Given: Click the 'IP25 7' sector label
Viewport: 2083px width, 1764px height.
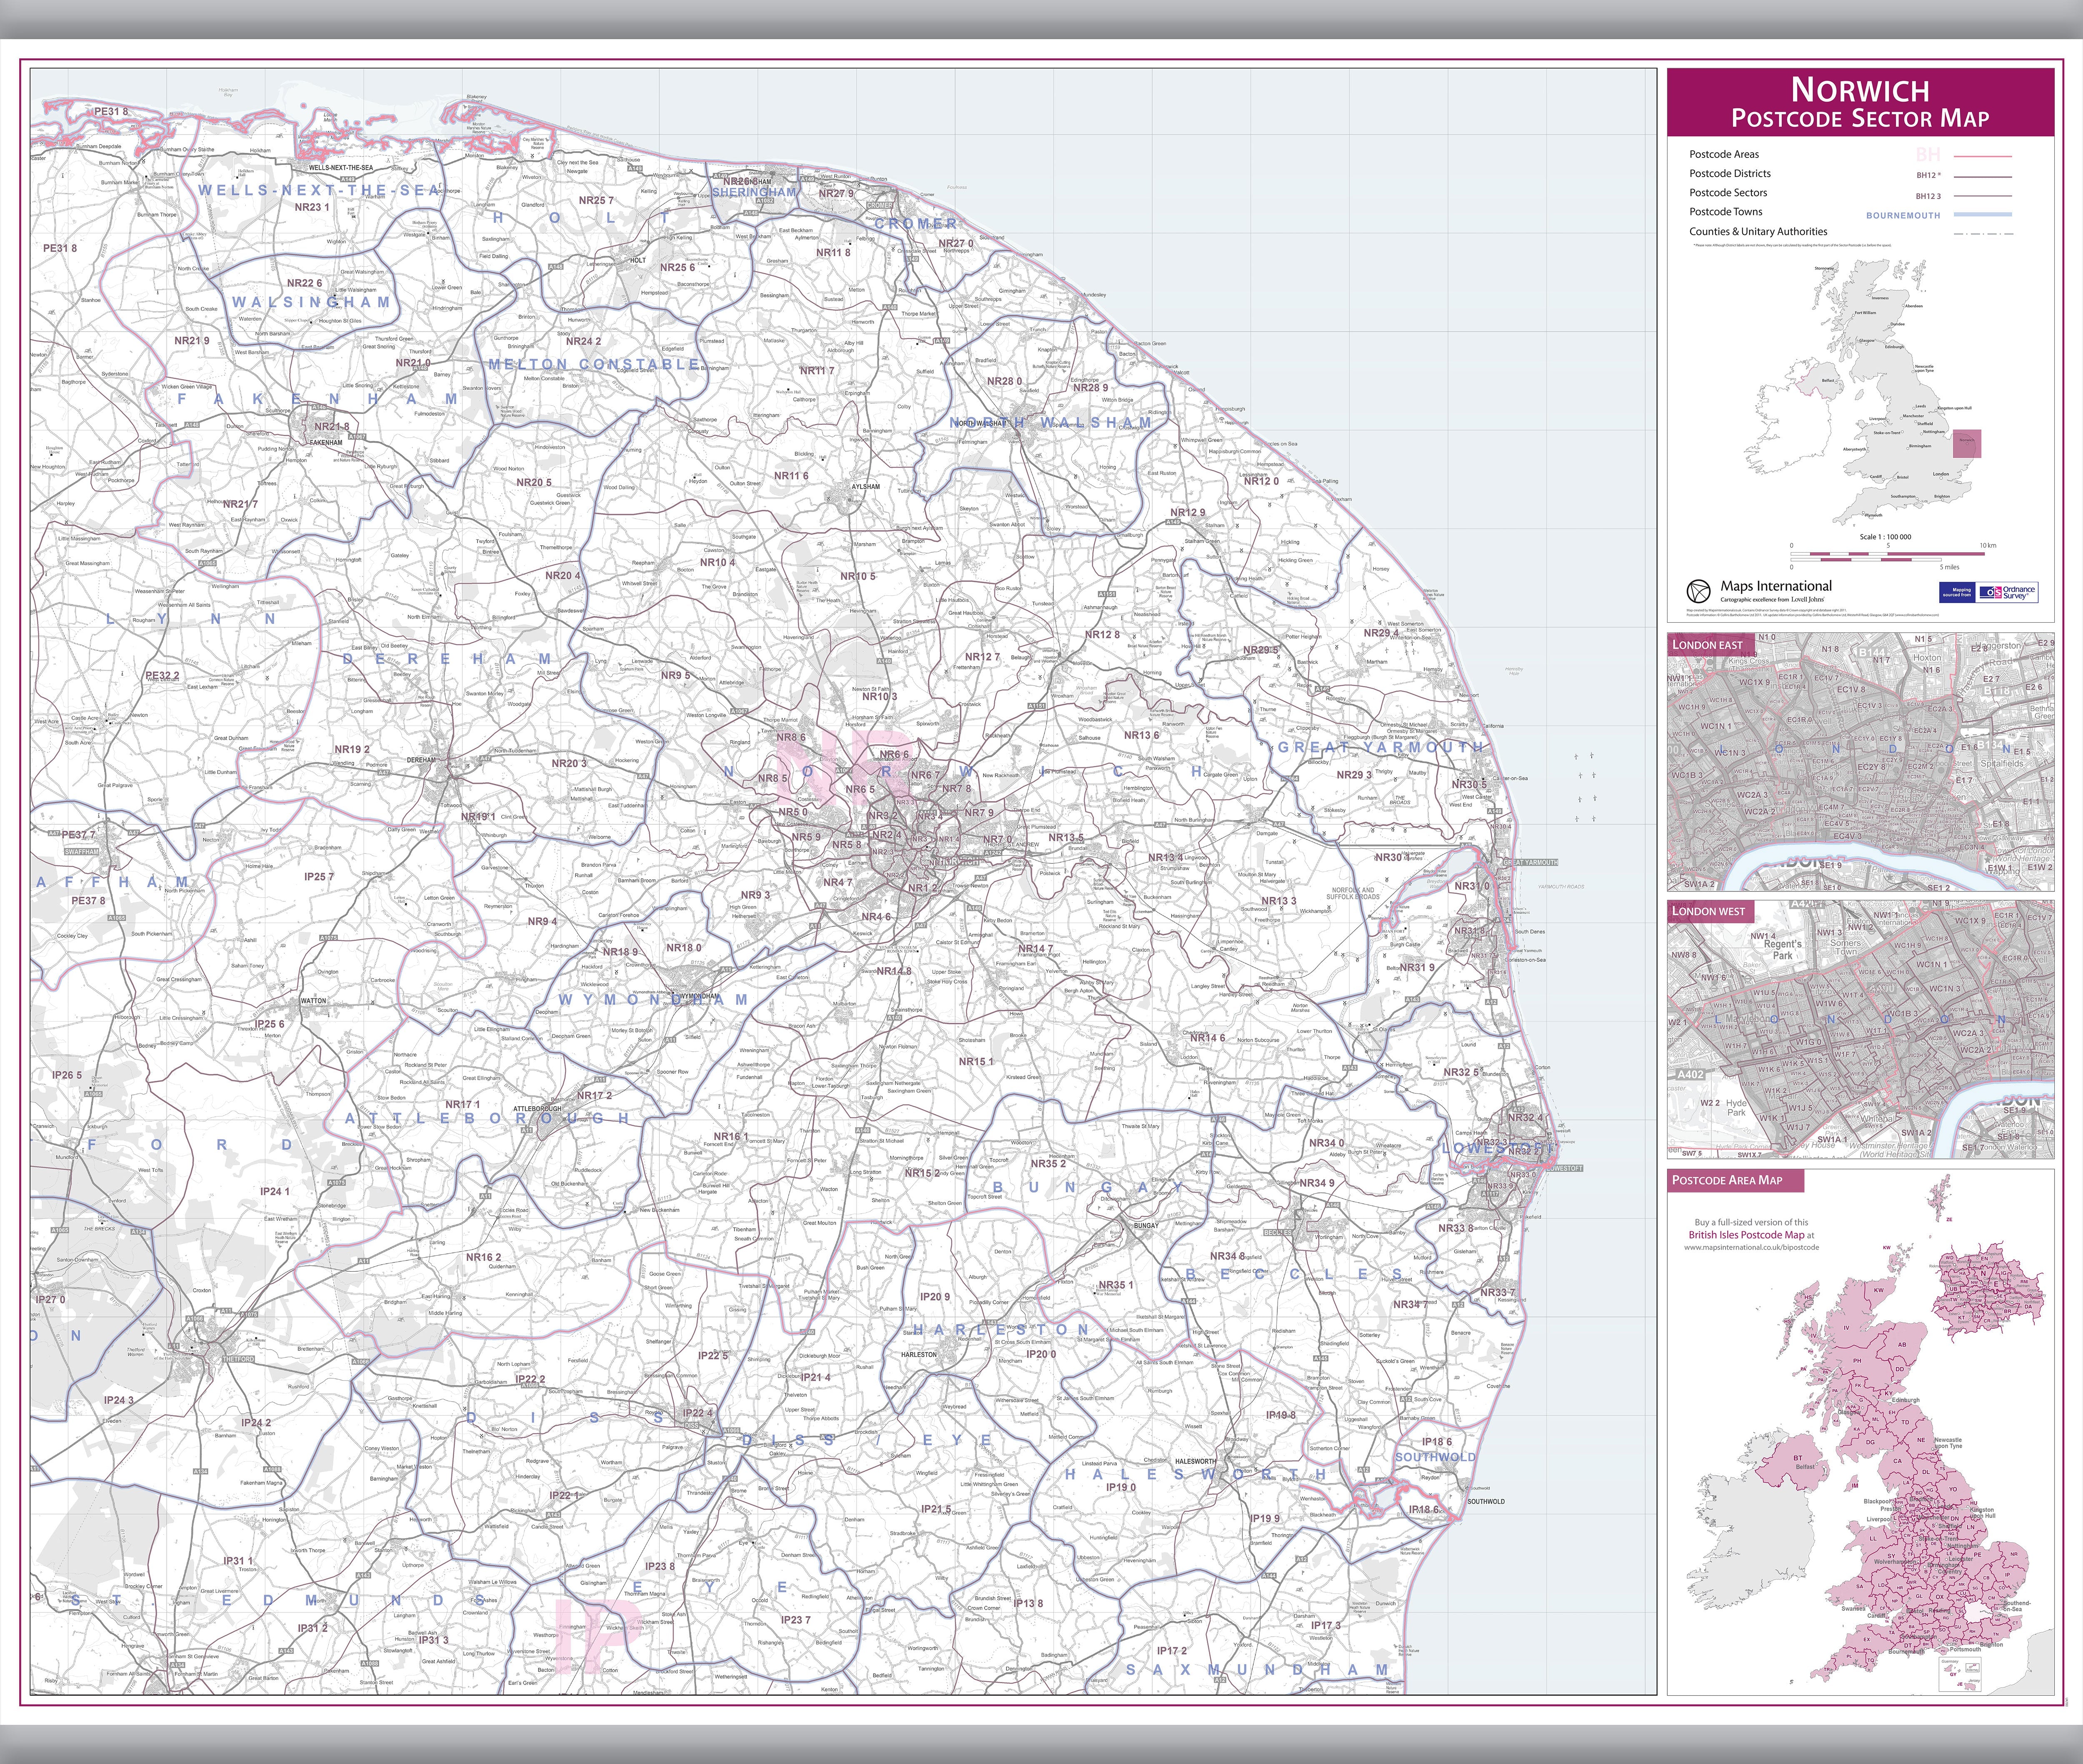Looking at the screenshot, I should point(319,877).
